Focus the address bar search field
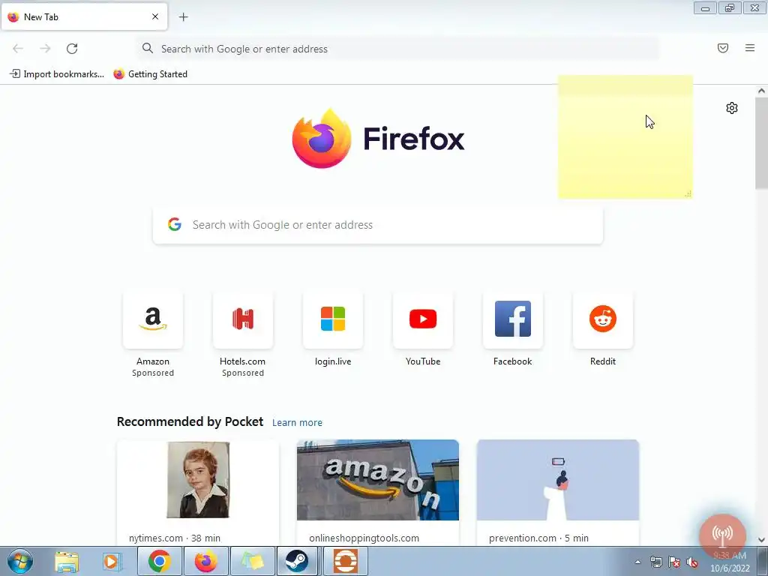 (x=399, y=49)
